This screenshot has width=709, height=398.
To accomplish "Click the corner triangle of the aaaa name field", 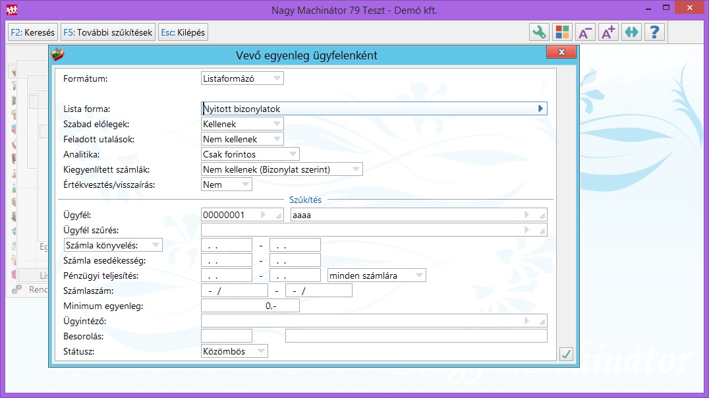I will tap(542, 217).
